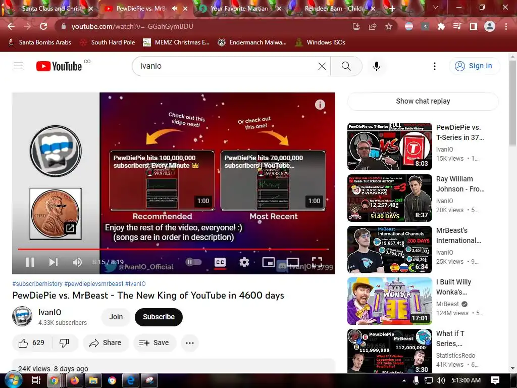The width and height of the screenshot is (517, 388).
Task: Open South Hard Pole bookmark
Action: [x=108, y=42]
